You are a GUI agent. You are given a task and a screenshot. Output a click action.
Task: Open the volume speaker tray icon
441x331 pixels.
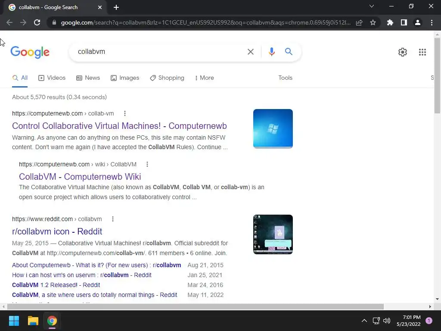[x=387, y=321]
